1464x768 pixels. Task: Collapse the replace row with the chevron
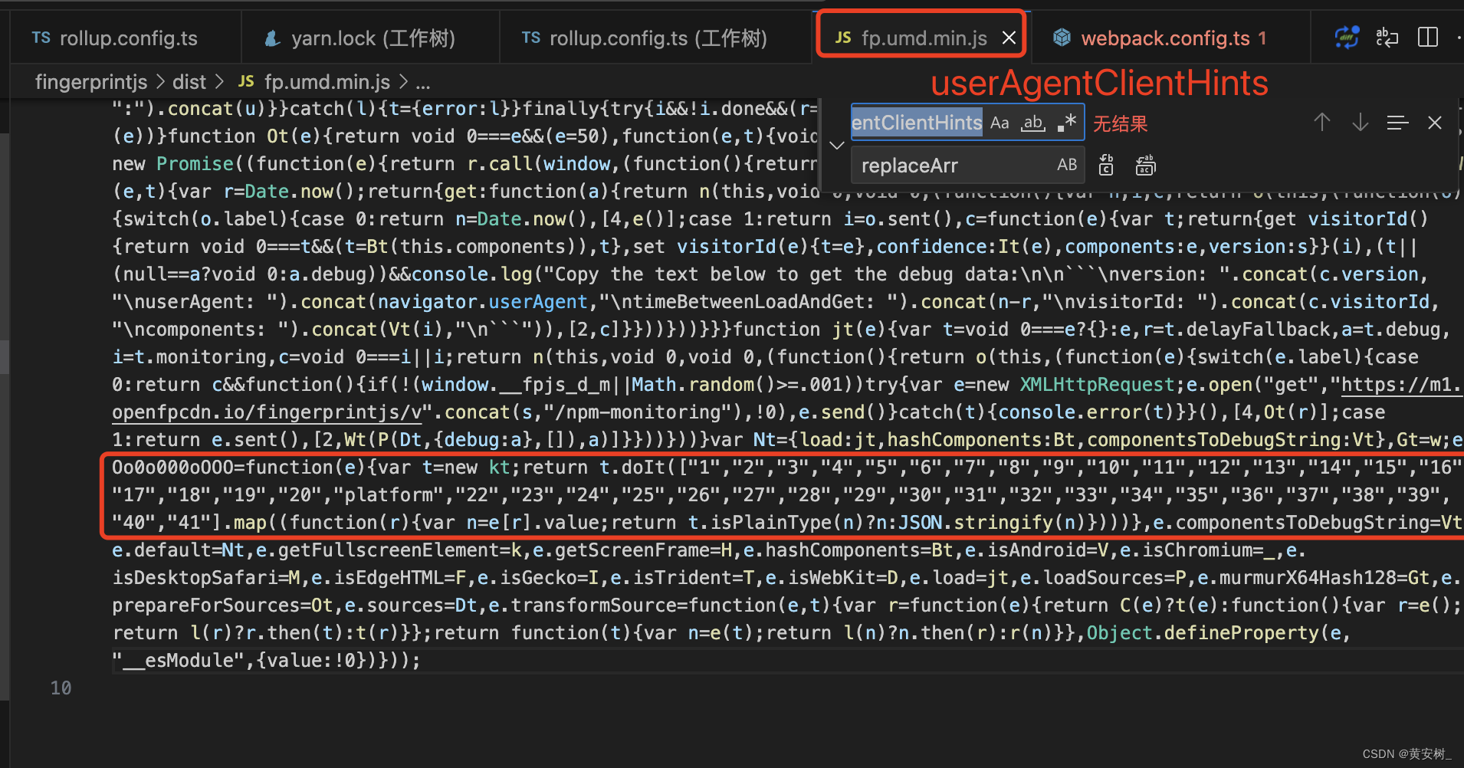click(x=836, y=145)
